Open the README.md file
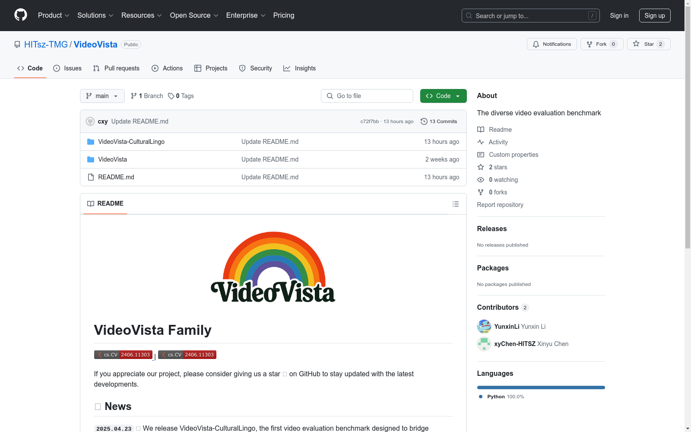 [116, 177]
